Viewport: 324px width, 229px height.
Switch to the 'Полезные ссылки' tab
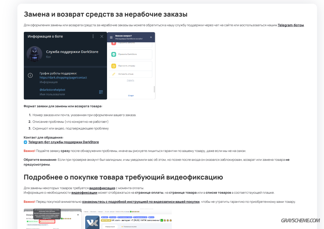[129, 227]
